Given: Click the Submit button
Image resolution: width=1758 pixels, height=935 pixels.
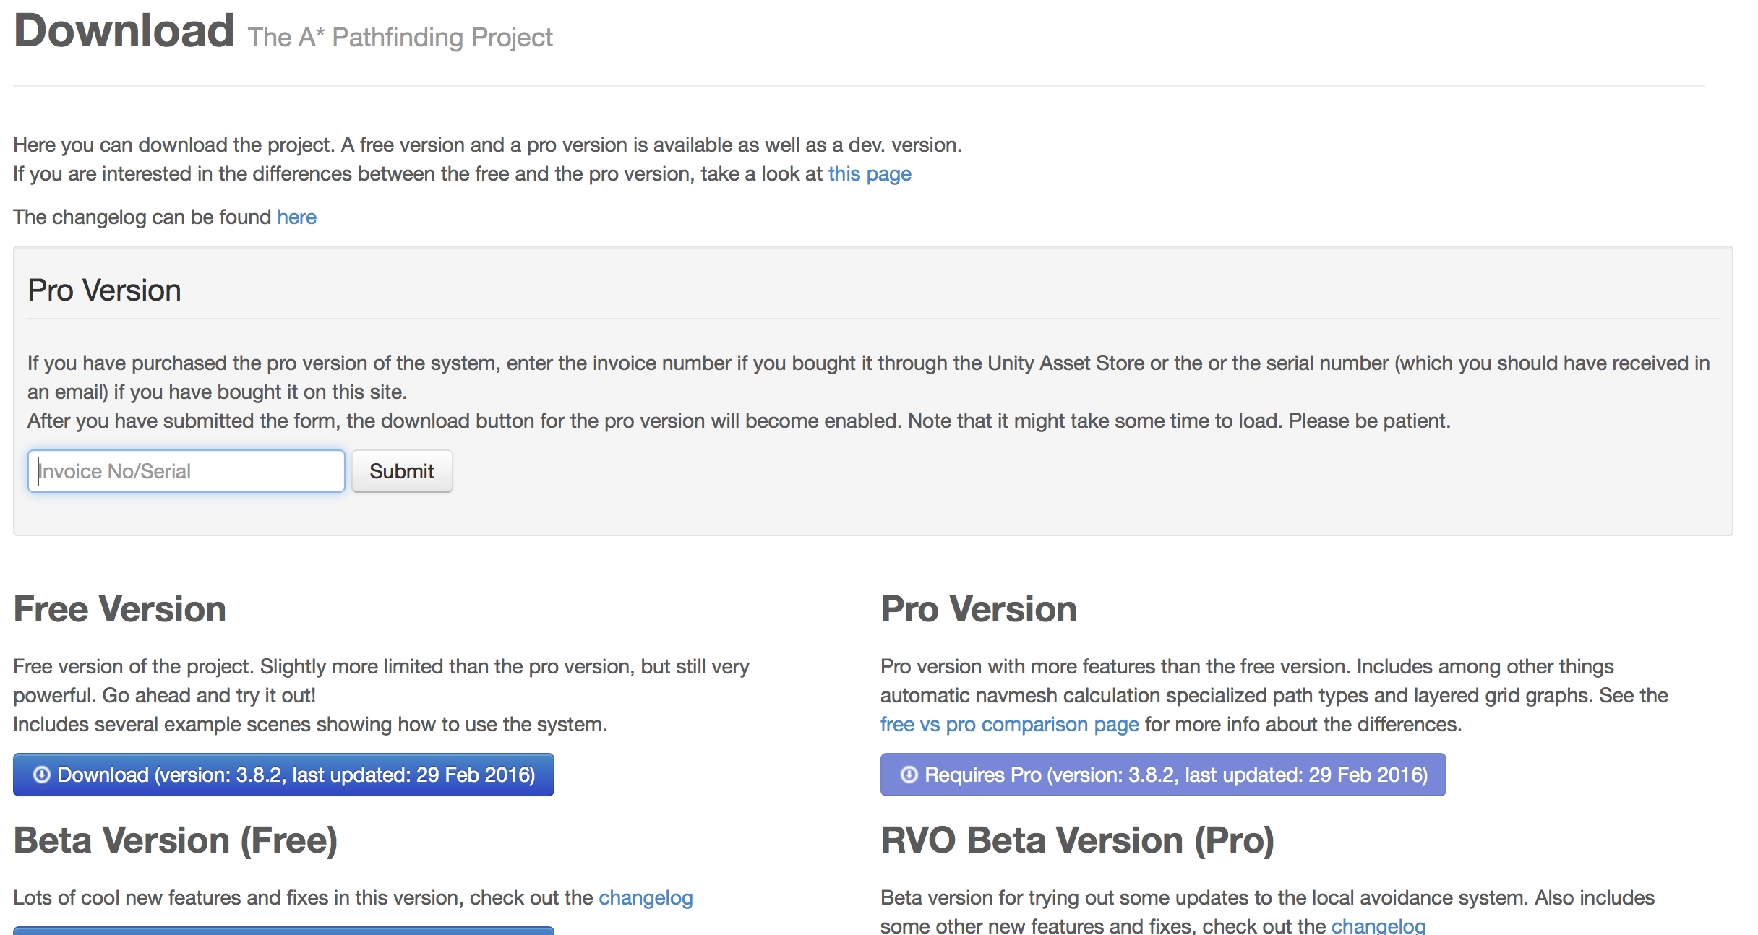Looking at the screenshot, I should 402,470.
